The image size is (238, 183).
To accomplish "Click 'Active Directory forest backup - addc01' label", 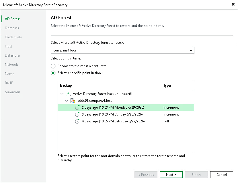I will 102,94.
